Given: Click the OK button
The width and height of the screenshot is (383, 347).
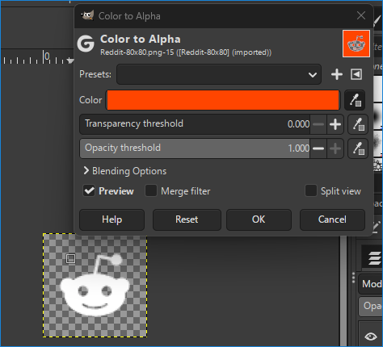Looking at the screenshot, I should pyautogui.click(x=259, y=219).
